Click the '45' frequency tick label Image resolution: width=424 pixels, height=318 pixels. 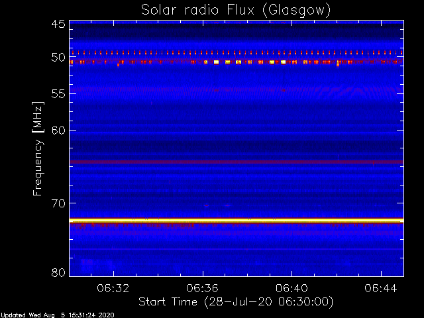(x=58, y=24)
